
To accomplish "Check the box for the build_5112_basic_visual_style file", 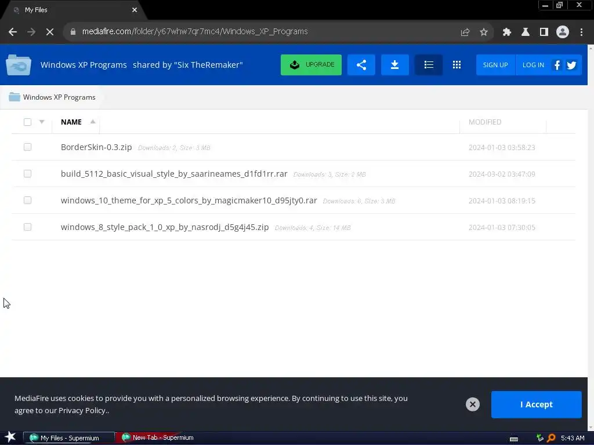I will [x=27, y=173].
